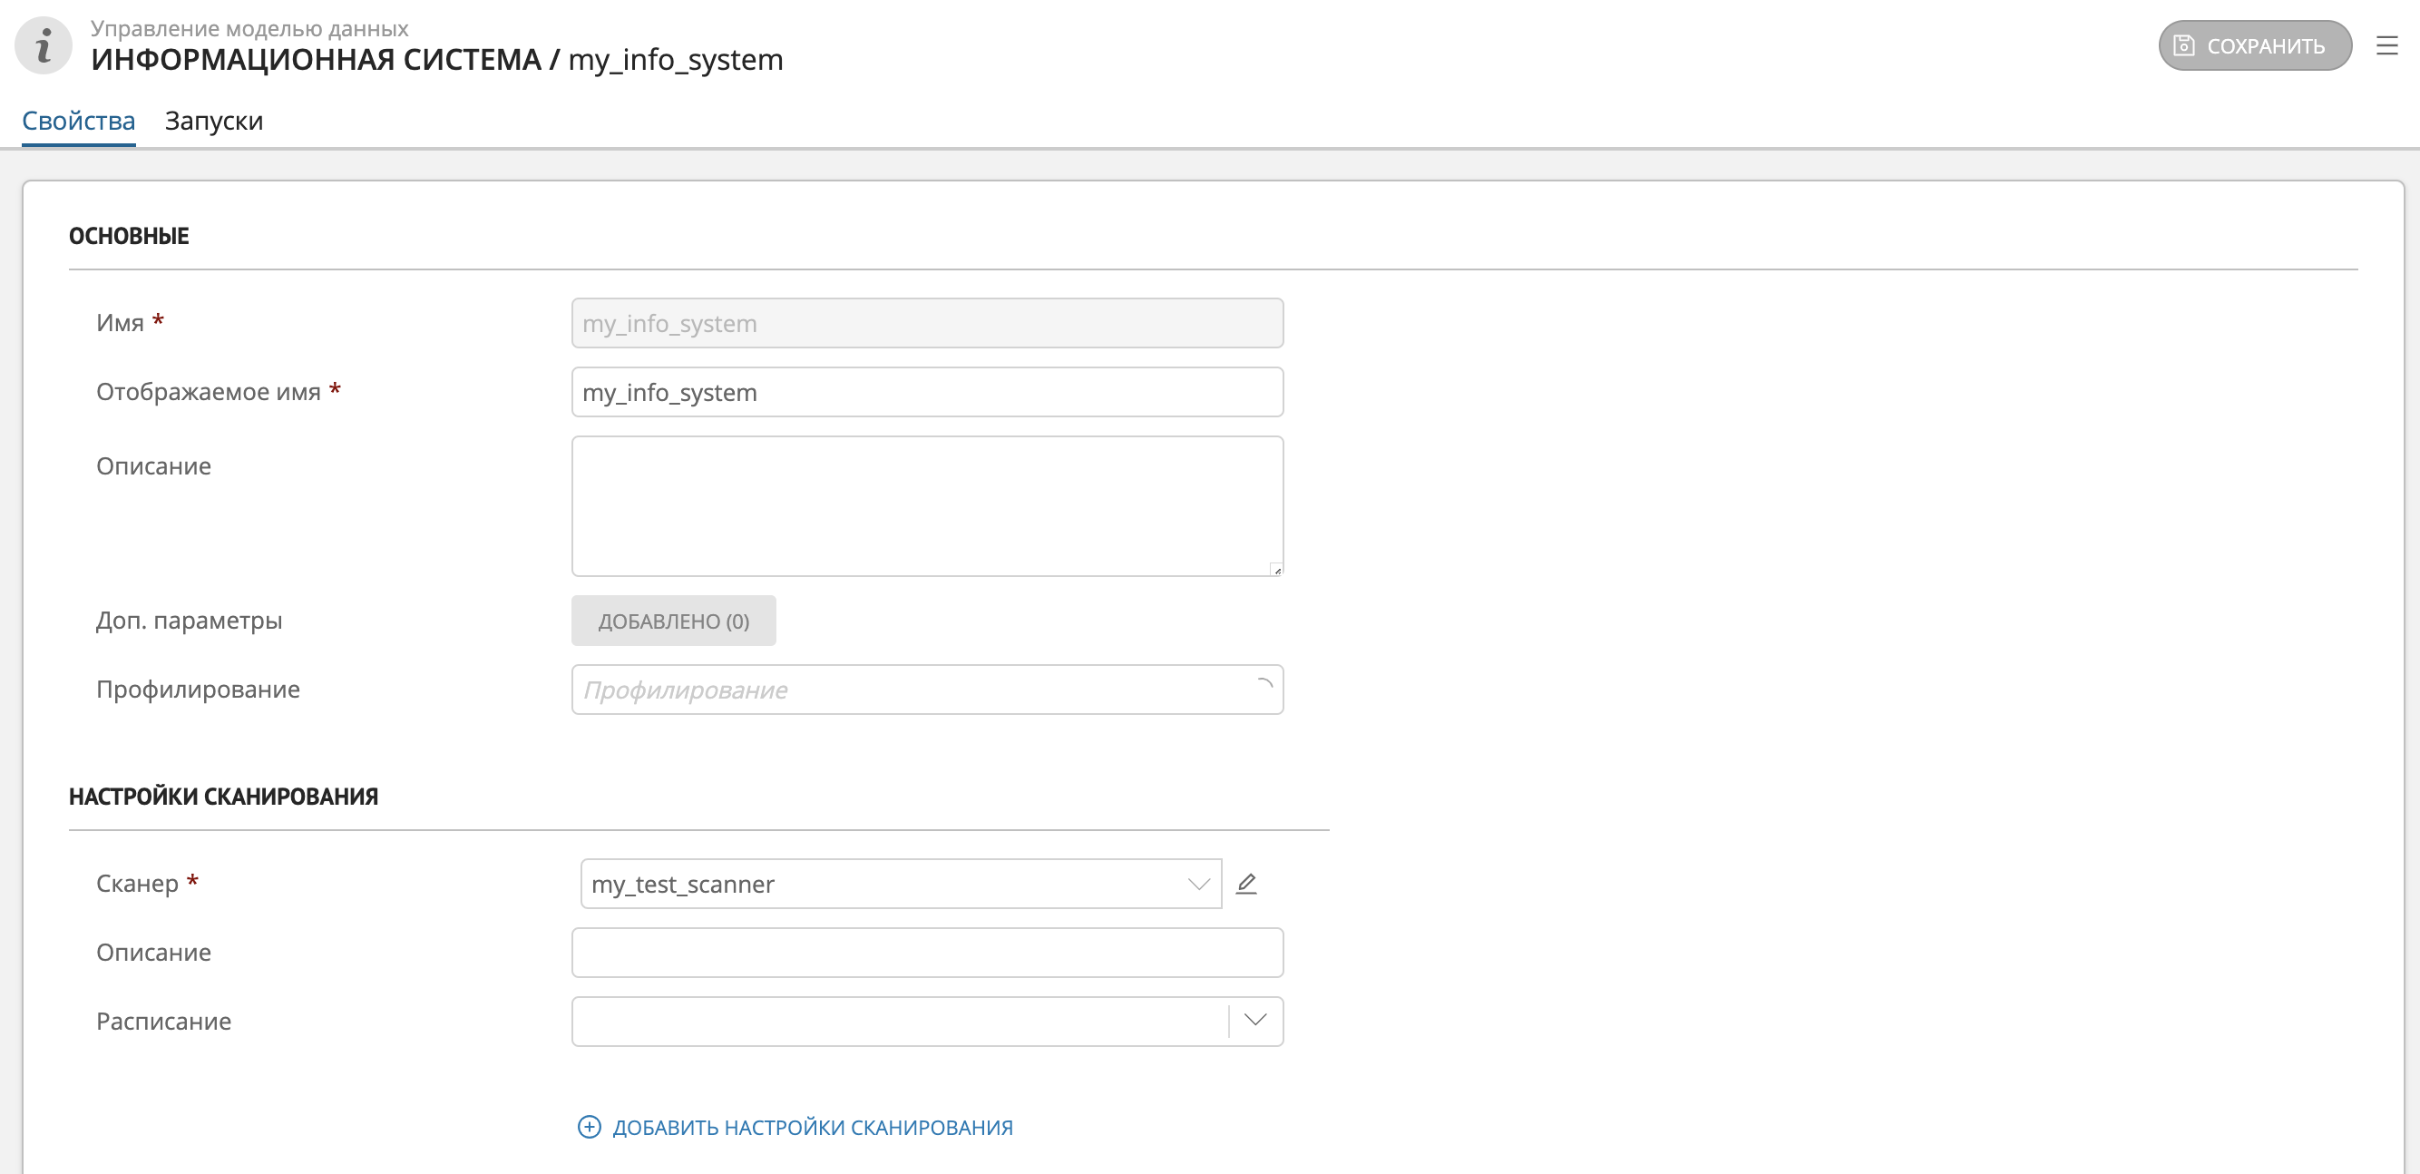The height and width of the screenshot is (1174, 2420).
Task: Click the round info icon in header
Action: click(44, 45)
